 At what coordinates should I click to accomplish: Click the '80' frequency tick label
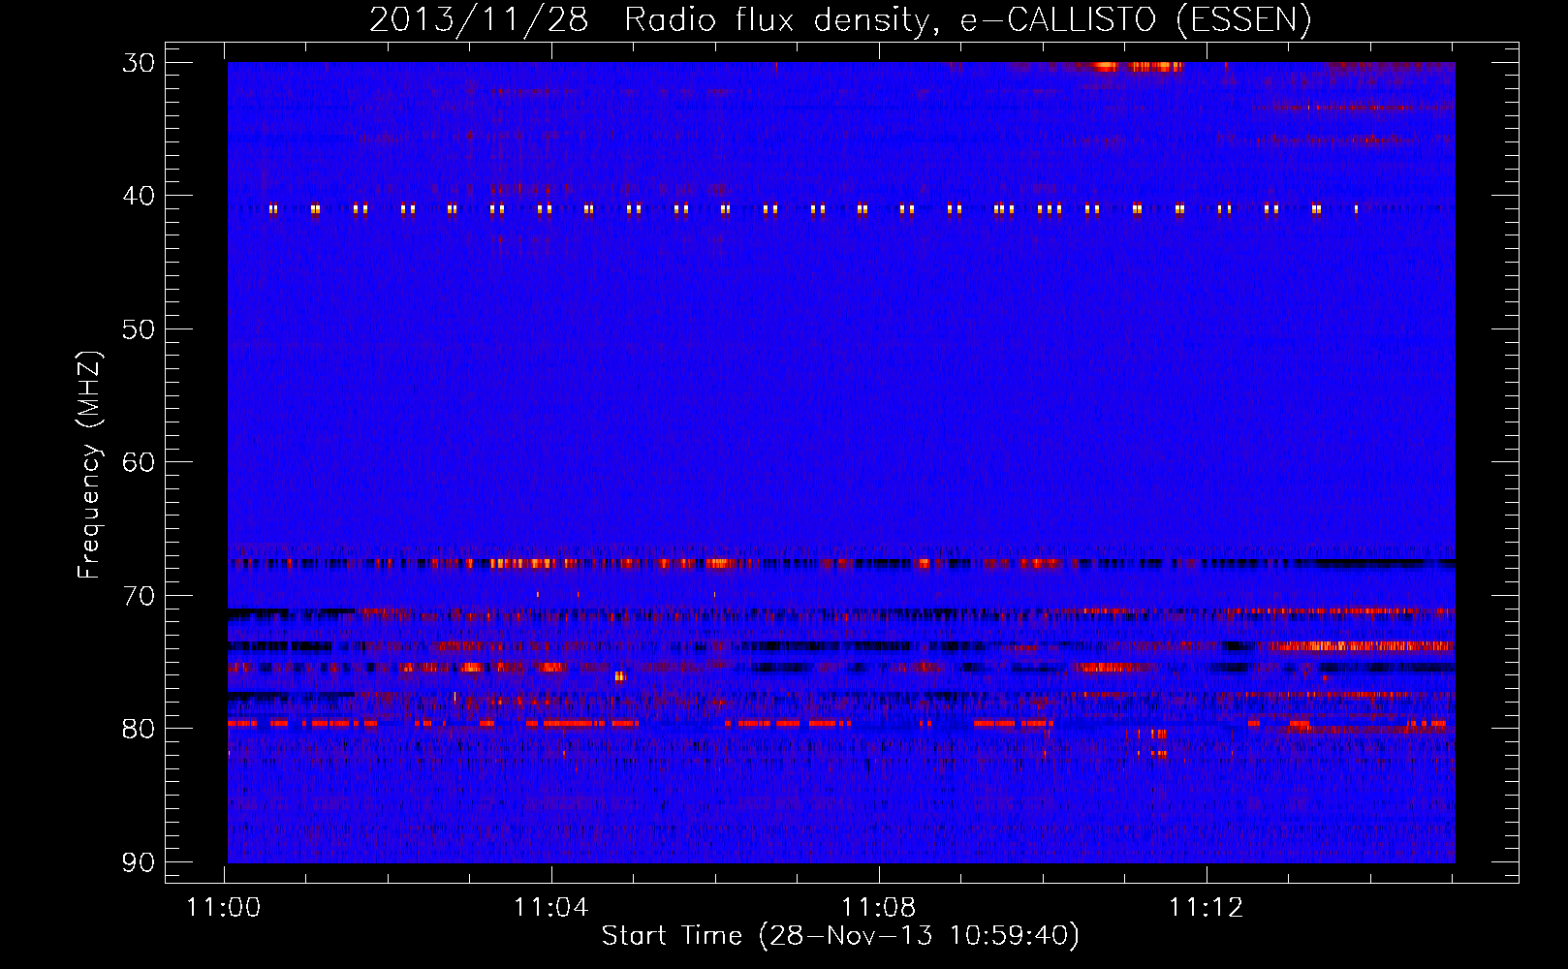tap(139, 729)
